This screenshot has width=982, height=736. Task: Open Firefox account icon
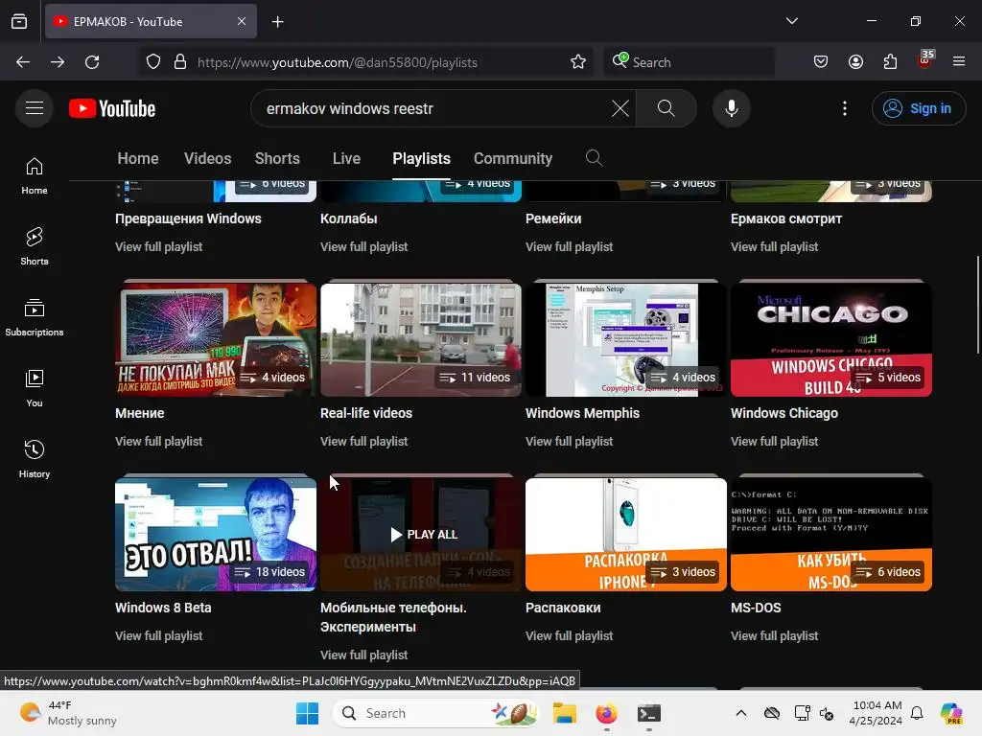856,62
